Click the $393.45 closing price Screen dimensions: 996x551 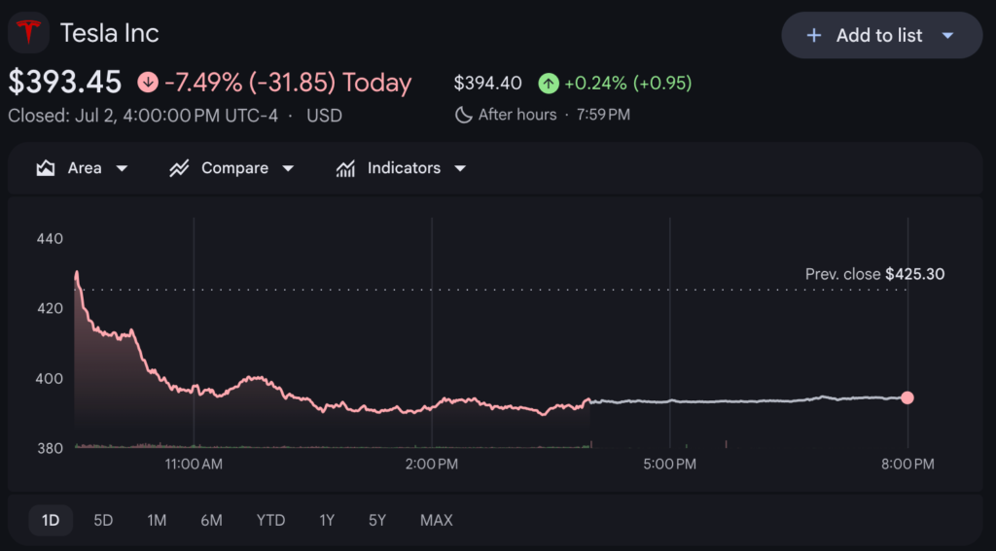click(x=65, y=83)
